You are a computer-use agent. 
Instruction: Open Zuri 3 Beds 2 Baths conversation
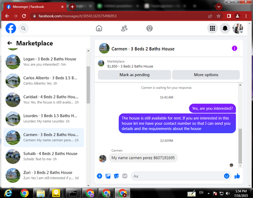coord(44,175)
